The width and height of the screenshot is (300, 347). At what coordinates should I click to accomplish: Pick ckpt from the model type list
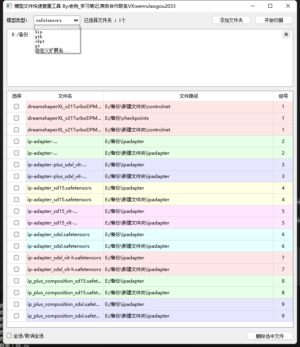(x=40, y=41)
